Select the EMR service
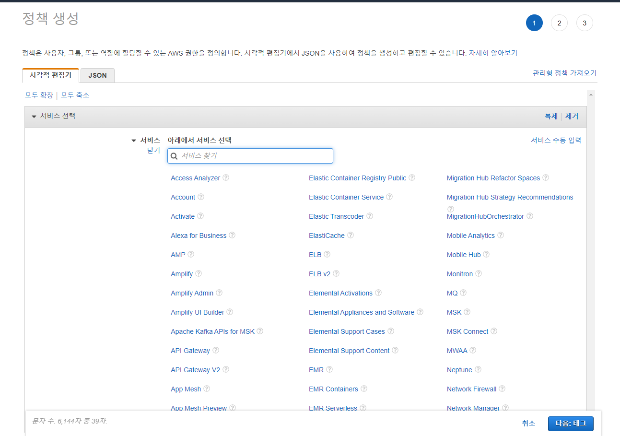Viewport: 620px width, 436px height. (x=316, y=370)
